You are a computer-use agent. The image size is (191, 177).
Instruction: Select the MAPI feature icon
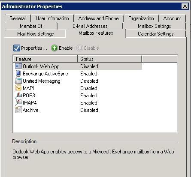(18, 88)
